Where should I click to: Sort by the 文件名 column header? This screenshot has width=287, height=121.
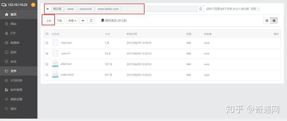click(55, 34)
